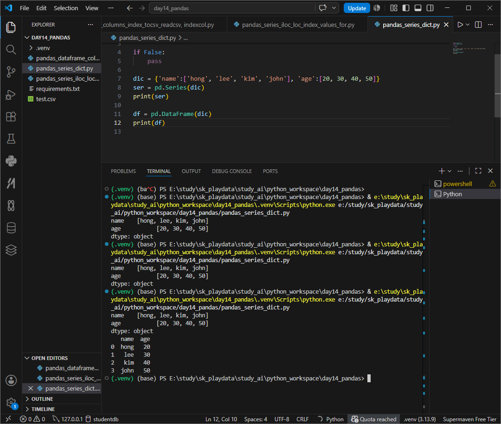Viewport: 501px width, 424px height.
Task: Open Explorer Views and More Actions ellipsis
Action: coord(90,25)
